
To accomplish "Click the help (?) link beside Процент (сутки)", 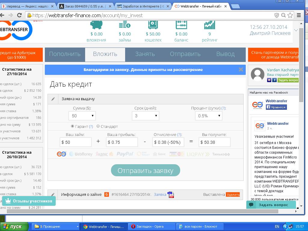I will [223, 108].
